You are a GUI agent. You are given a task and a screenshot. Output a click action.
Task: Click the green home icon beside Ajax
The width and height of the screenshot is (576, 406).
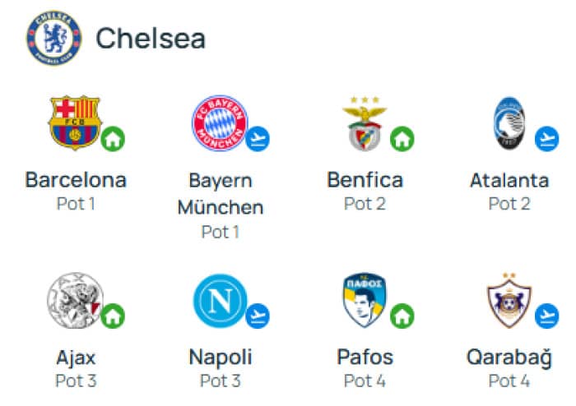113,316
